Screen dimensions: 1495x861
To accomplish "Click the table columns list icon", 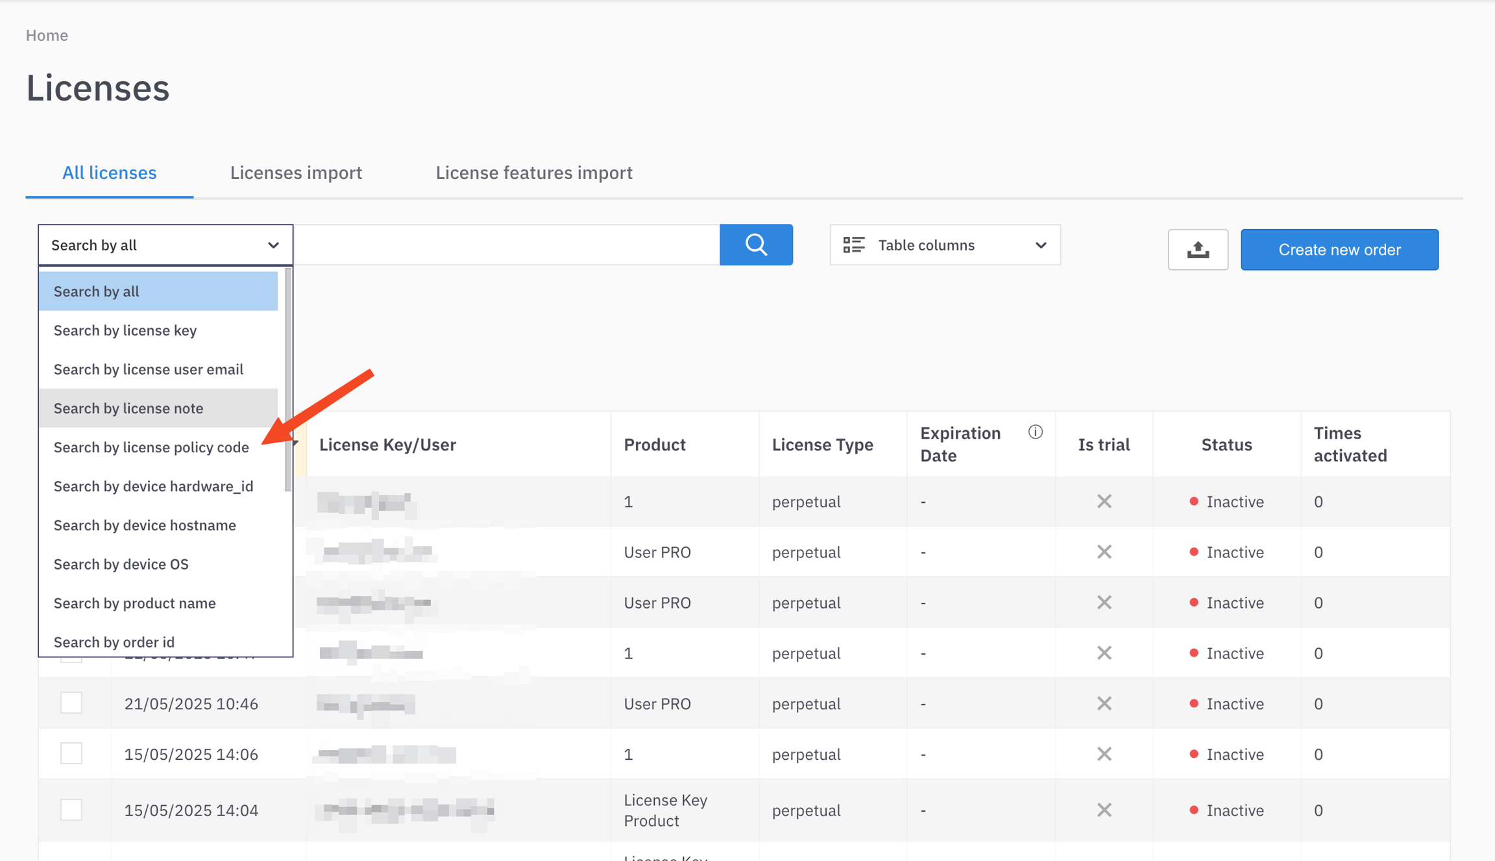I will (x=853, y=245).
